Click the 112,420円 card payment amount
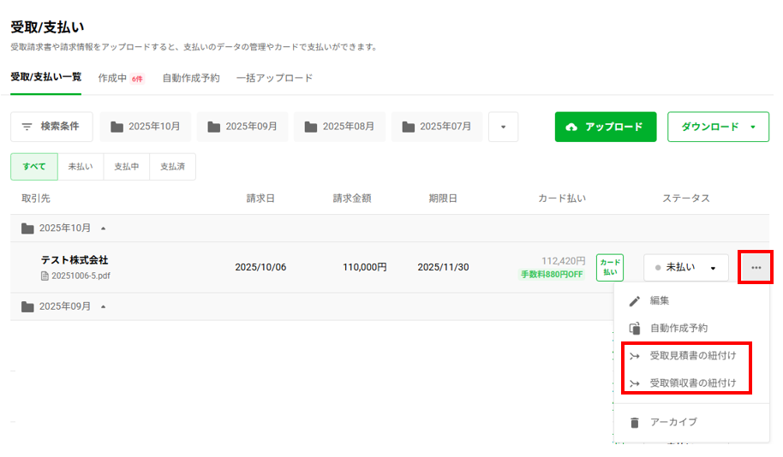The height and width of the screenshot is (457, 783). tap(564, 261)
